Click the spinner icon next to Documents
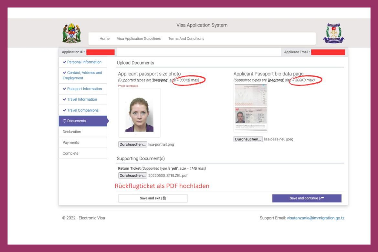 click(x=64, y=121)
